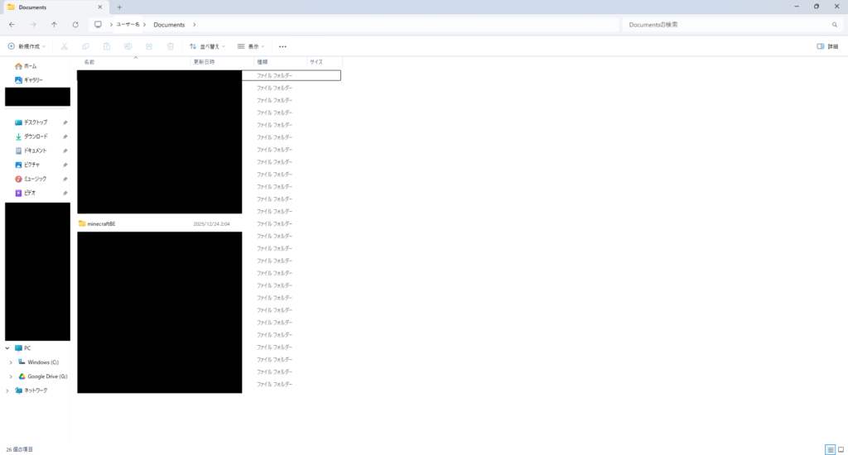Open the Sort (並べ替え) dropdown
Screen dimensions: 848x455
point(207,46)
